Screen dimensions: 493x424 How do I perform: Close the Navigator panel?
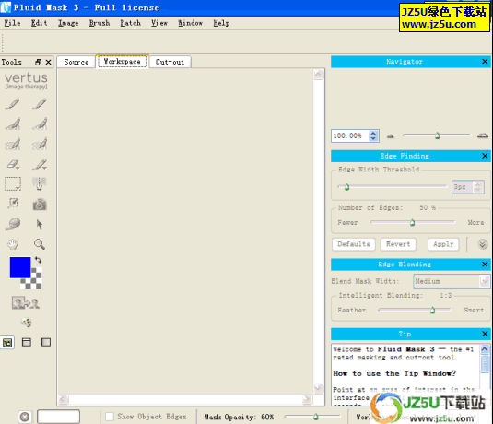[x=485, y=62]
